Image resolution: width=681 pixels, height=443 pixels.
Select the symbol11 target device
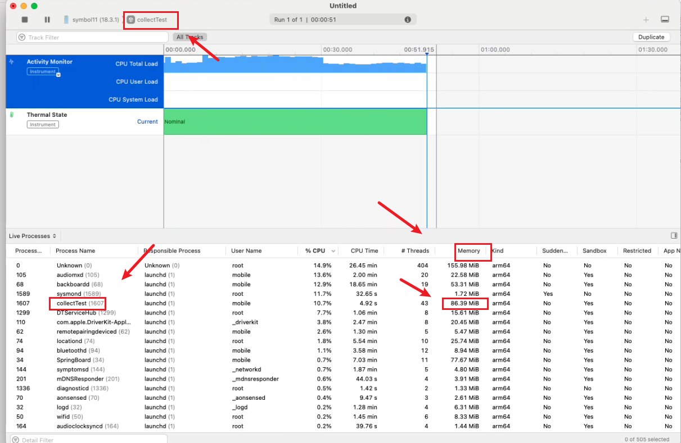click(x=92, y=20)
